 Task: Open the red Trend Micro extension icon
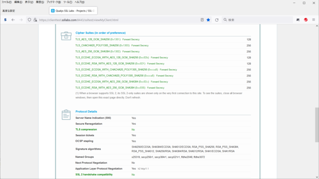[x=306, y=20]
